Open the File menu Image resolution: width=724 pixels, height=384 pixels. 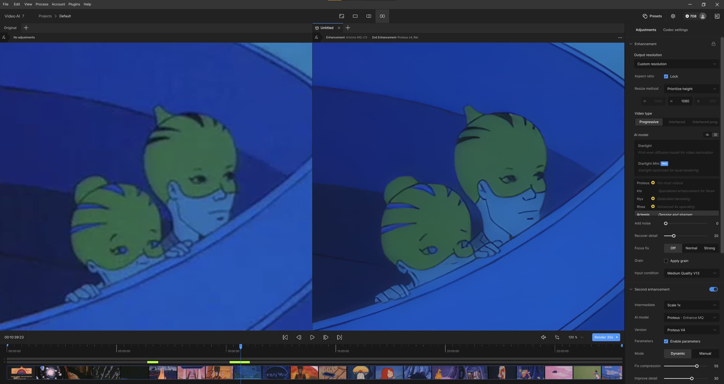[6, 4]
